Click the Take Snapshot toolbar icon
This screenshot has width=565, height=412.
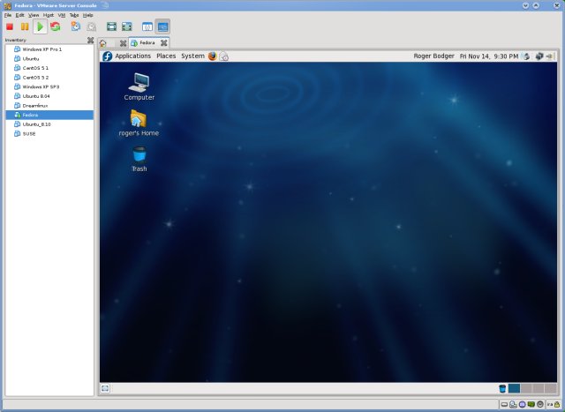75,26
